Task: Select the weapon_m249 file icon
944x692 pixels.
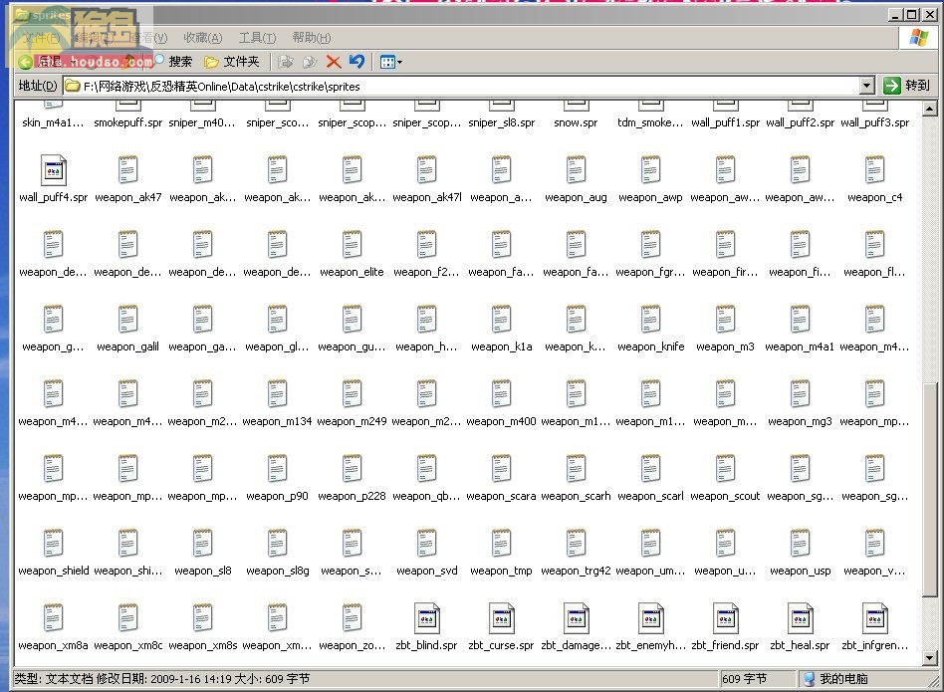Action: coord(352,394)
